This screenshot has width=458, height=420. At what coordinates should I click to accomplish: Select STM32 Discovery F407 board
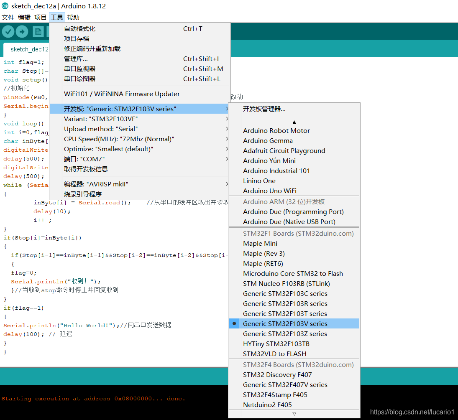click(294, 374)
